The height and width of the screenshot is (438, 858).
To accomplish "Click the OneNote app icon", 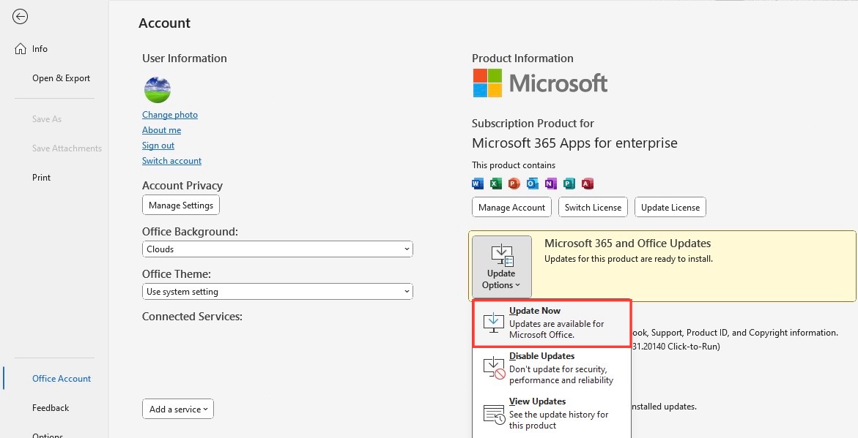I will pyautogui.click(x=550, y=184).
